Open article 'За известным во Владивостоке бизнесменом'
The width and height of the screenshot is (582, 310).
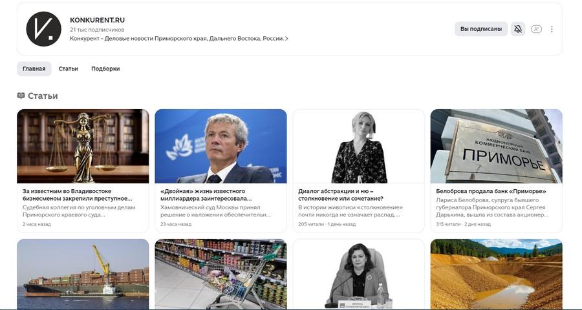tap(78, 195)
